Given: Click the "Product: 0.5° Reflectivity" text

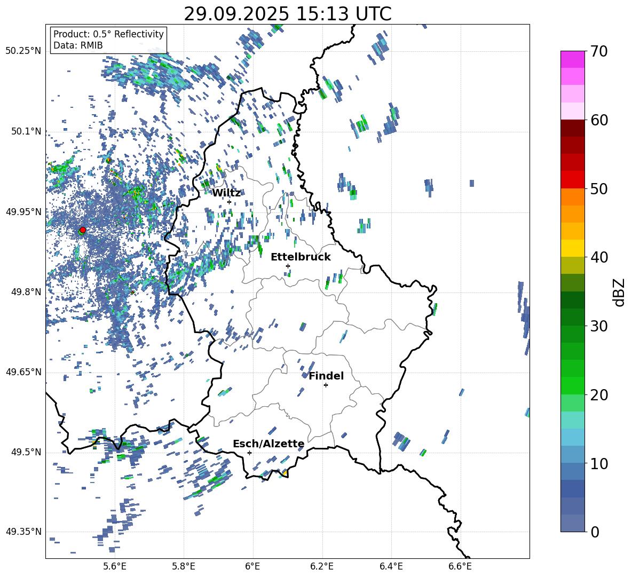Looking at the screenshot, I should (108, 34).
